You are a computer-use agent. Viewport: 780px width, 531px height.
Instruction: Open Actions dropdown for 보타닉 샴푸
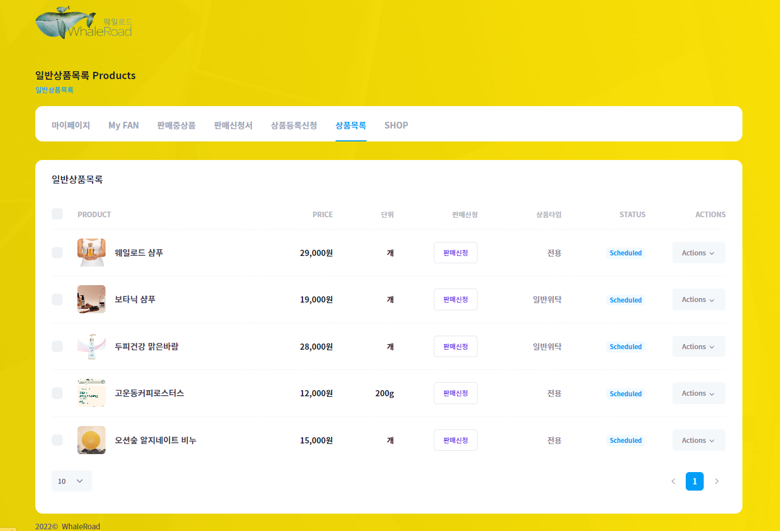pos(699,299)
